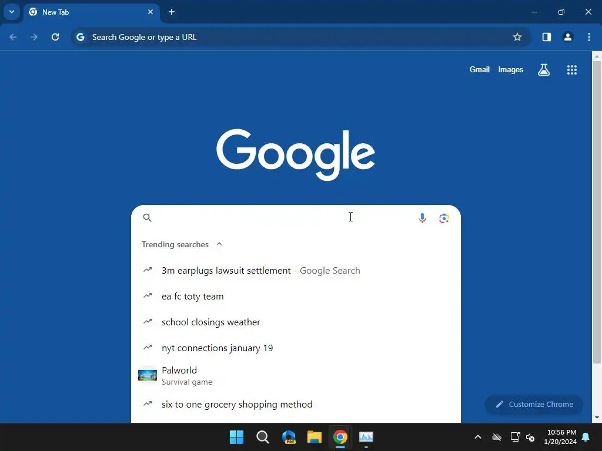This screenshot has height=451, width=602.
Task: Open the profile avatar menu
Action: (568, 37)
